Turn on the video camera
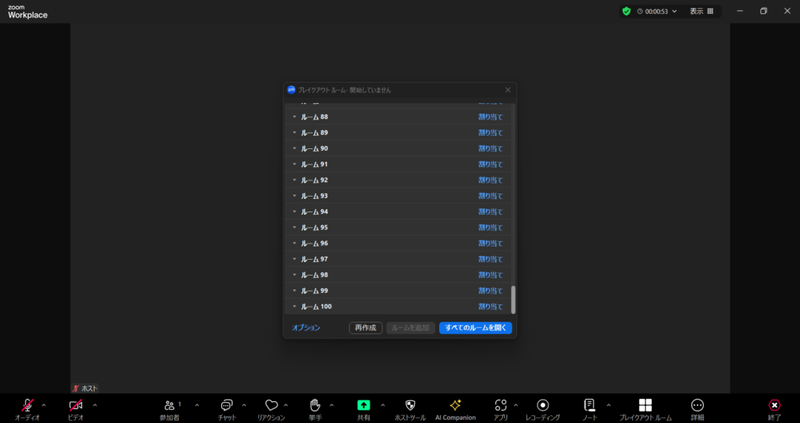The width and height of the screenshot is (800, 423). point(76,405)
